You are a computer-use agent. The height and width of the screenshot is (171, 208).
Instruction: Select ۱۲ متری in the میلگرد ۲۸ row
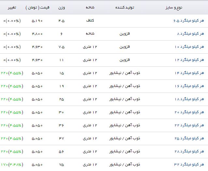pos(90,151)
